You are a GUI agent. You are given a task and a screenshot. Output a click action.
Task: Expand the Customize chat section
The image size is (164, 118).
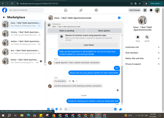pos(142,47)
